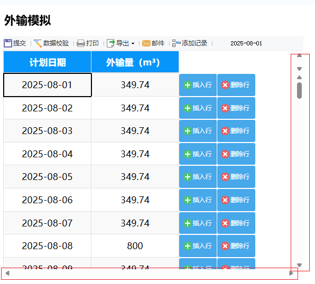This screenshot has width=315, height=284.
Task: Select the 349.74 value for 2025-08-03
Action: pyautogui.click(x=135, y=131)
